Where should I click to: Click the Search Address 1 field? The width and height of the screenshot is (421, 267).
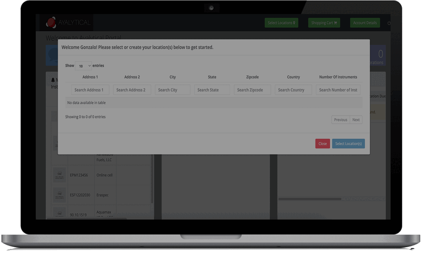pyautogui.click(x=90, y=90)
